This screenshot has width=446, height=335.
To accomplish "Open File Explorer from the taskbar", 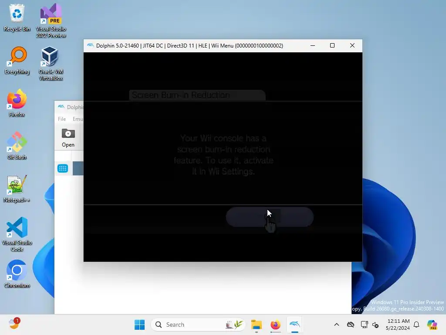I will [x=256, y=325].
